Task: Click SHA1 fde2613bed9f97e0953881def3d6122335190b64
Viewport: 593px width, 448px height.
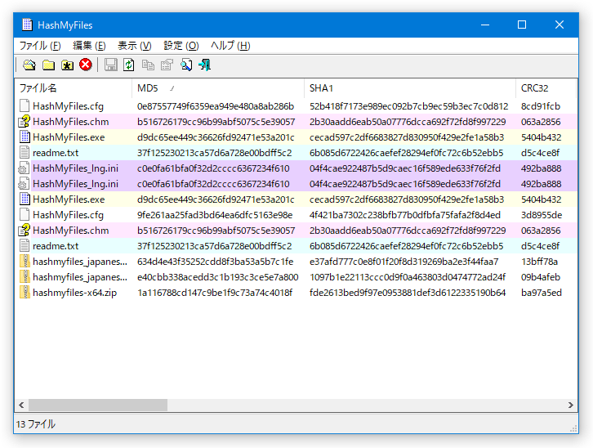Action: tap(408, 293)
